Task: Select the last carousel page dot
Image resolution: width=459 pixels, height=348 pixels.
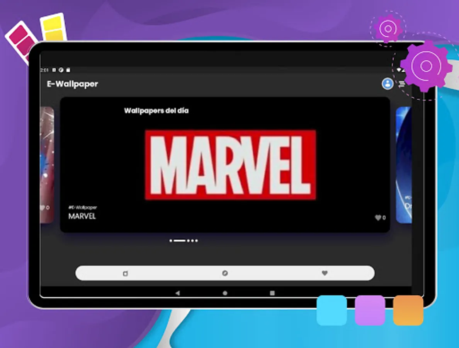Action: coord(196,241)
